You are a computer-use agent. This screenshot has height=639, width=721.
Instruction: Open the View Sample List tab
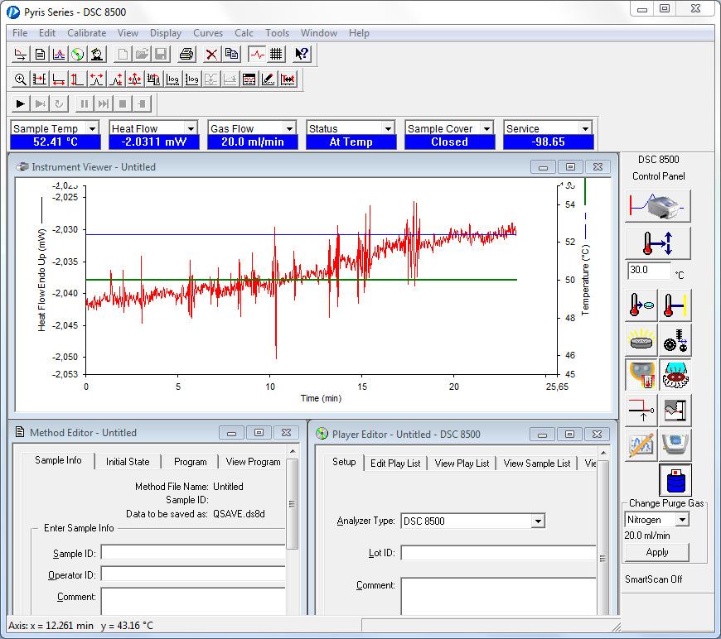537,463
